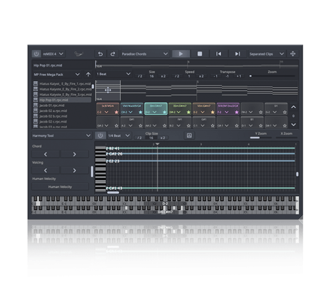Skip to previous using the back icon
The image size is (330, 299).
219,54
